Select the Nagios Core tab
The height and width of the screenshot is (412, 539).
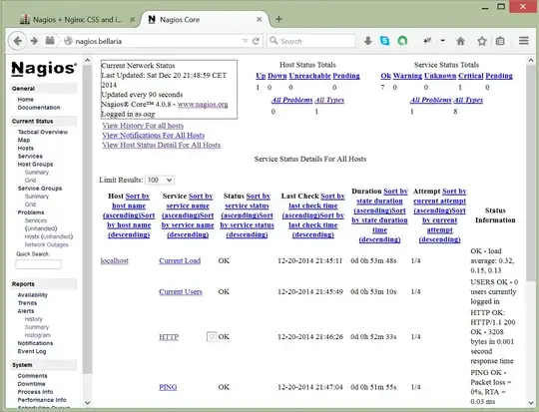pyautogui.click(x=205, y=20)
